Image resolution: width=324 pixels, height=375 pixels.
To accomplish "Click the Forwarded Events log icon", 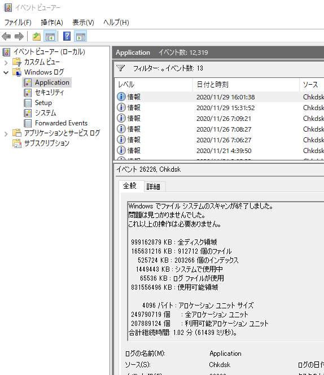I will [x=28, y=123].
